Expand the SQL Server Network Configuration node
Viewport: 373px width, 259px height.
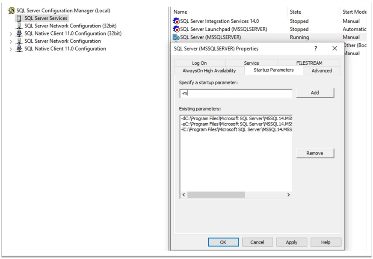tap(11, 41)
